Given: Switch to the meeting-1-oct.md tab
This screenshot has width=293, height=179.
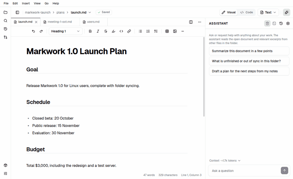Looking at the screenshot, I should point(60,22).
